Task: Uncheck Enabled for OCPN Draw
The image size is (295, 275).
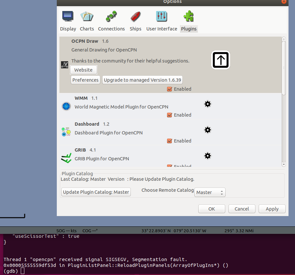Action: (x=169, y=89)
